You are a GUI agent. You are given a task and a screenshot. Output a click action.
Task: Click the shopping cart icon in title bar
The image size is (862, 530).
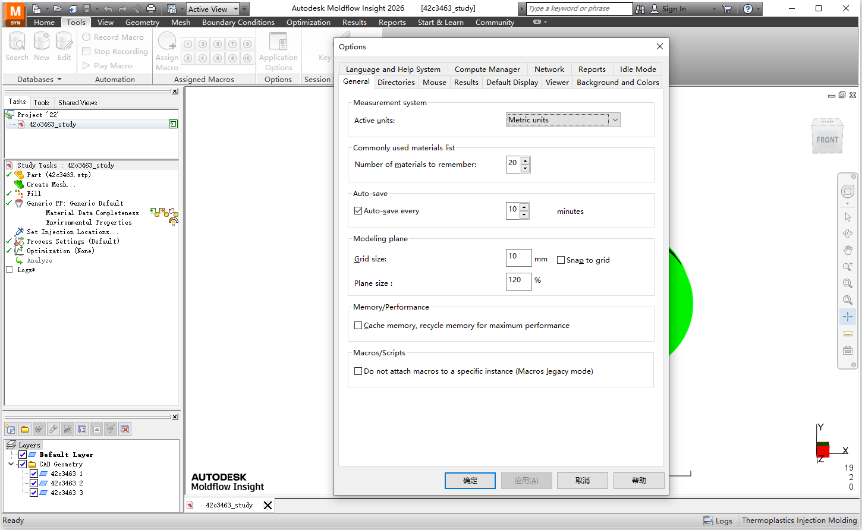726,9
